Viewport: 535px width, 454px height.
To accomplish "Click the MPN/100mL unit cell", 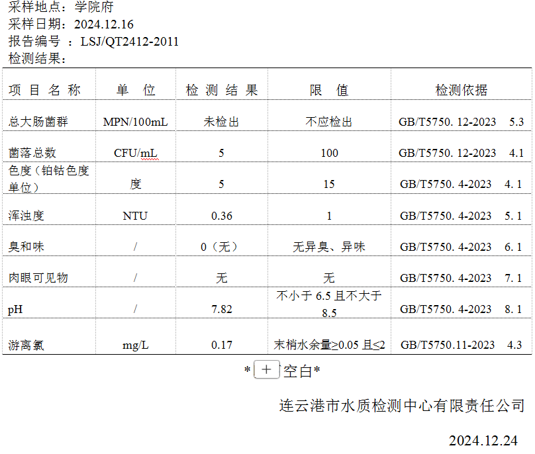I will pos(135,122).
